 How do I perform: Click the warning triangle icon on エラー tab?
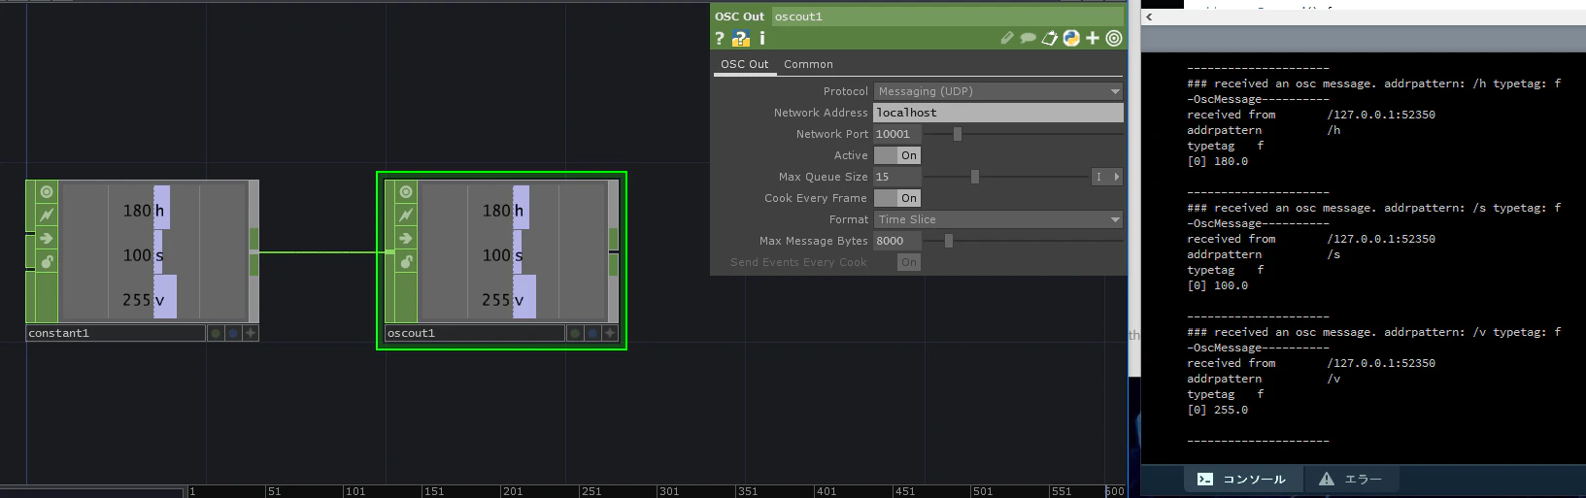(x=1327, y=479)
